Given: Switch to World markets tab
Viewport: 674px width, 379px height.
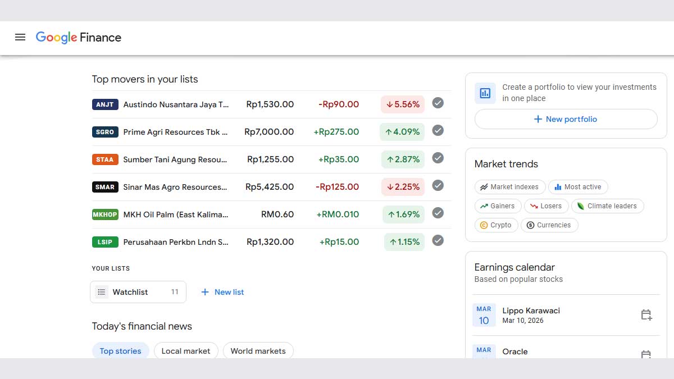Looking at the screenshot, I should click(258, 351).
